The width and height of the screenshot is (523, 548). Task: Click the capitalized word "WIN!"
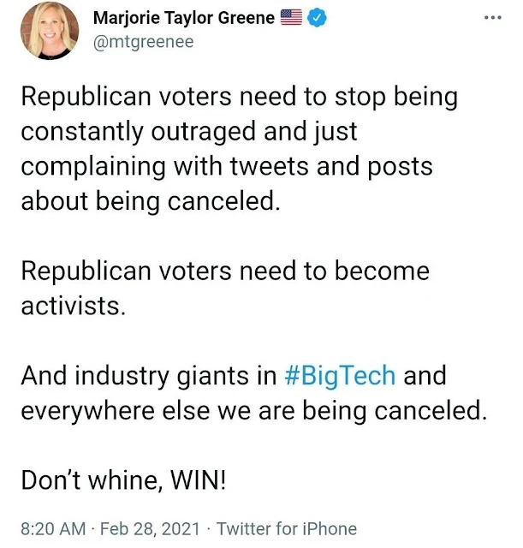198,480
